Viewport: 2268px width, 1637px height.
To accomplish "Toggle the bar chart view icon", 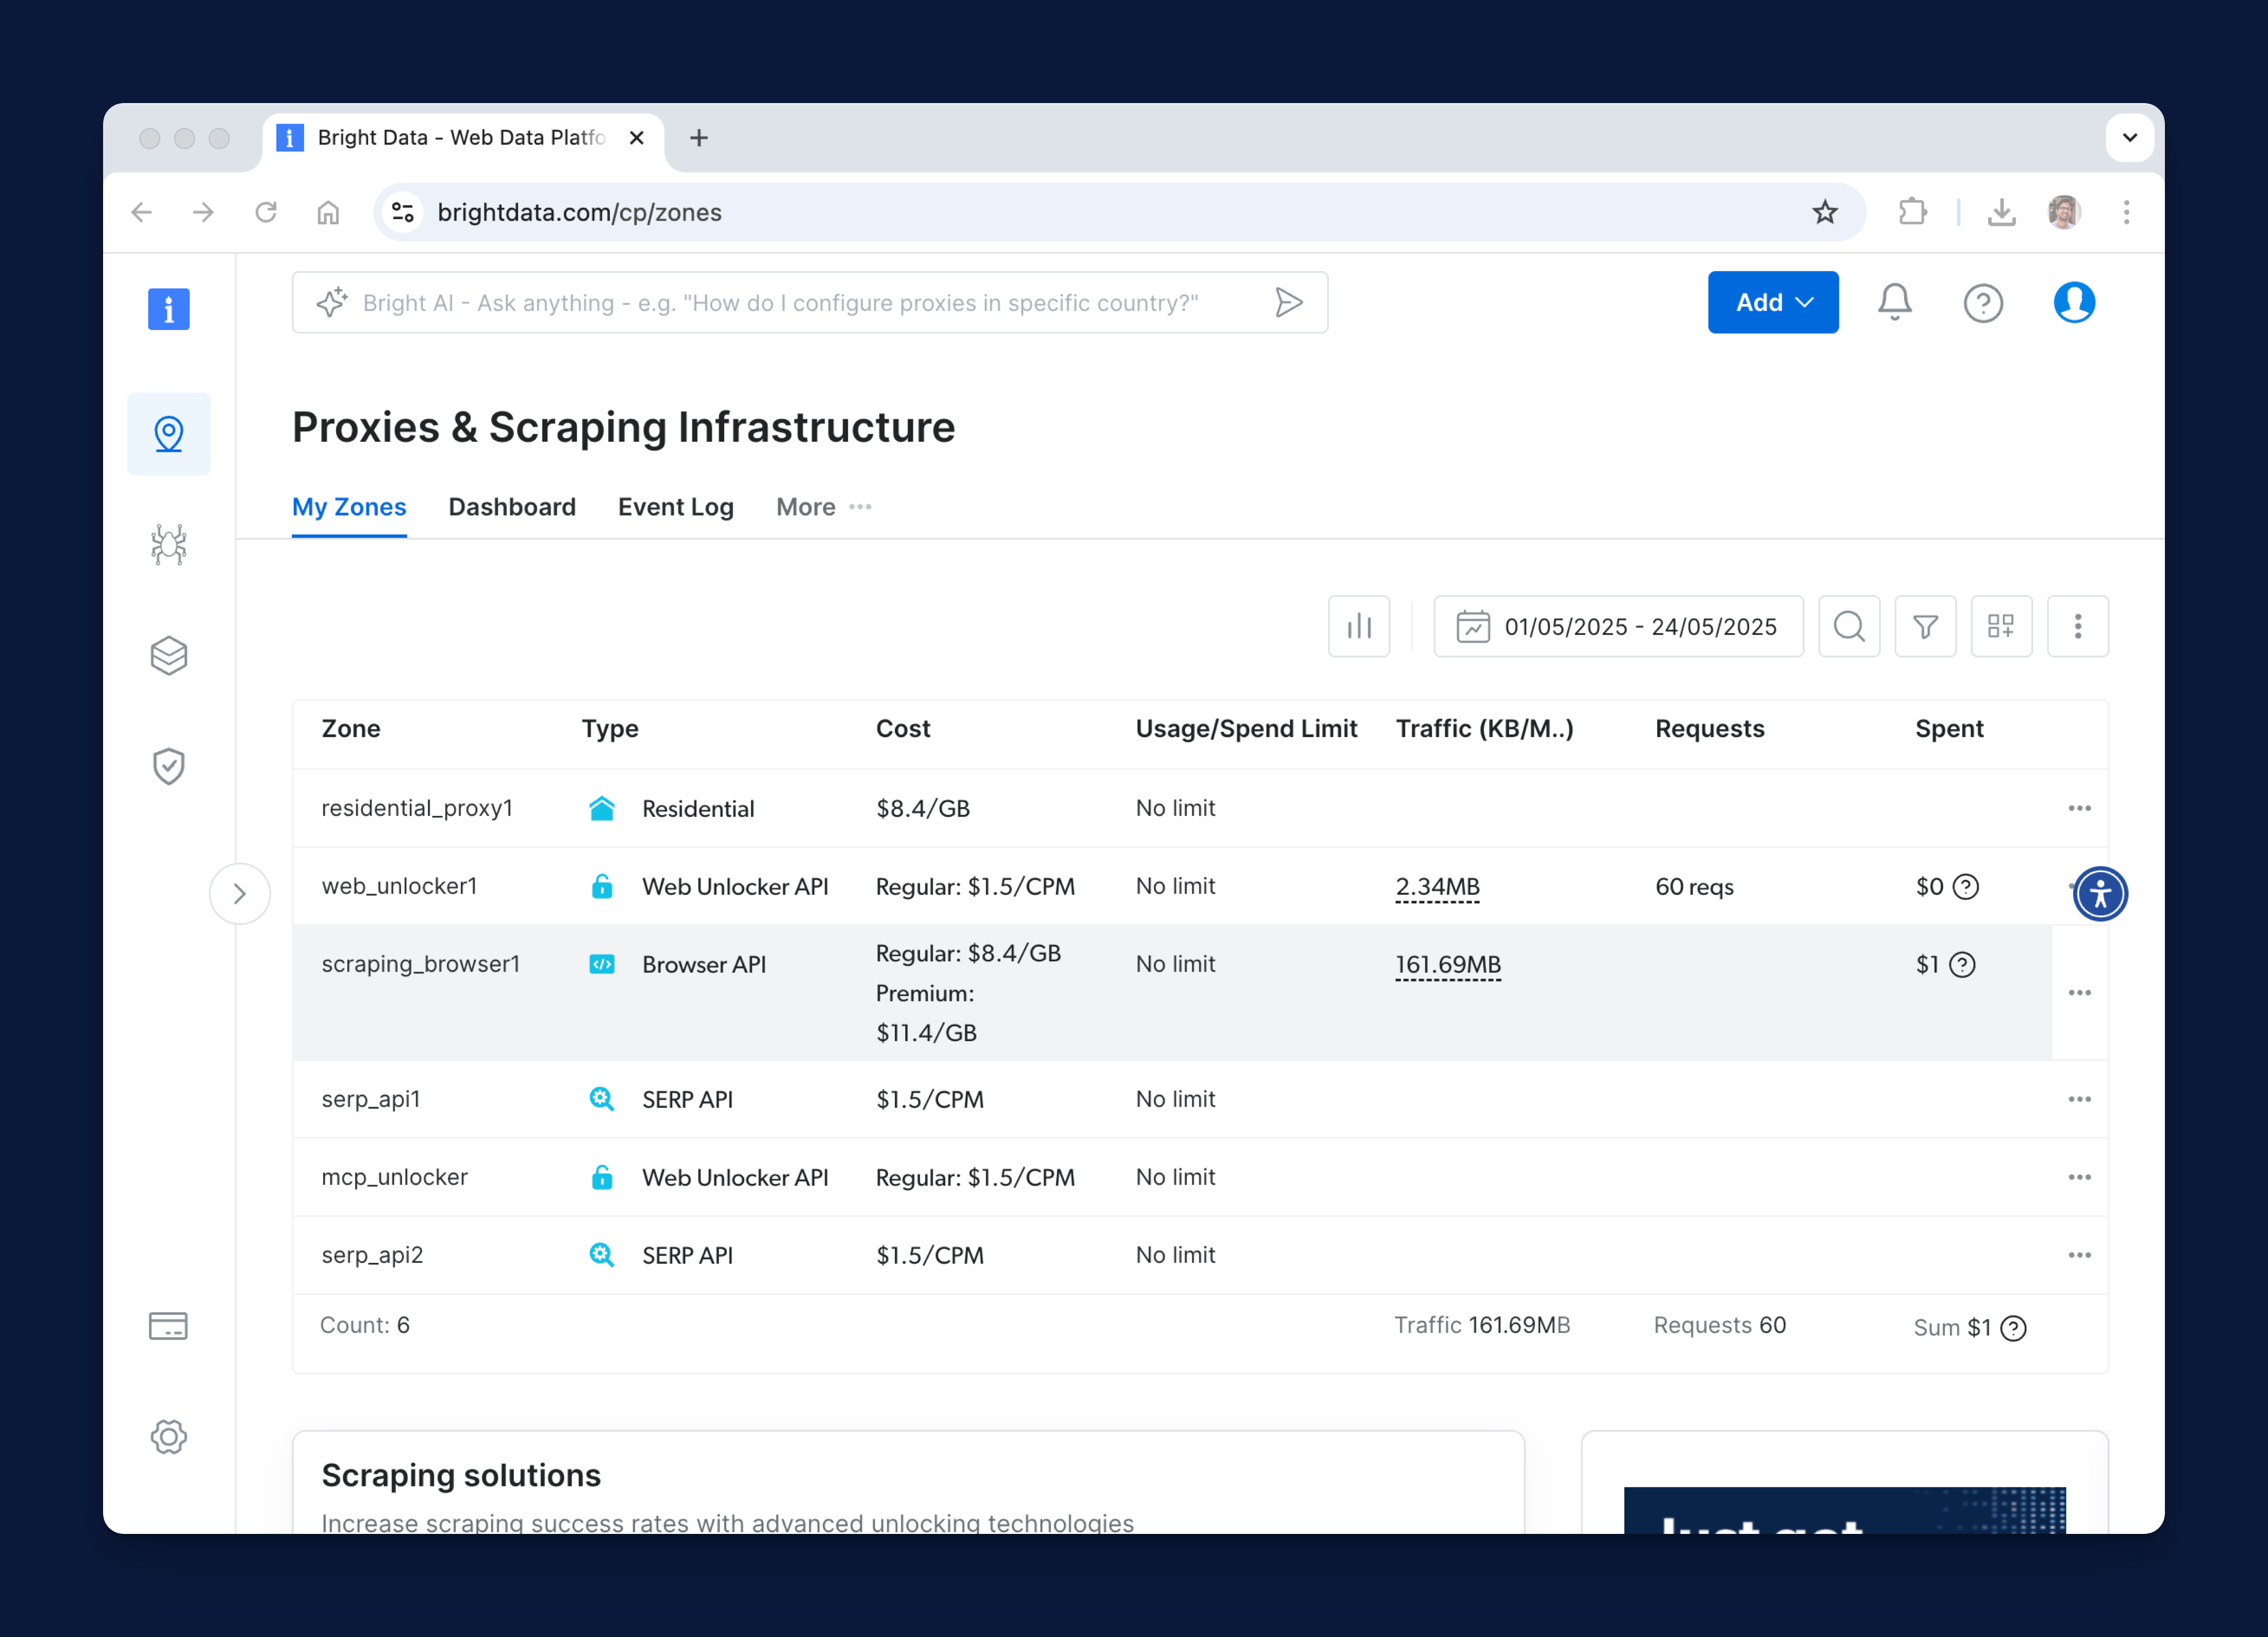I will click(x=1359, y=627).
